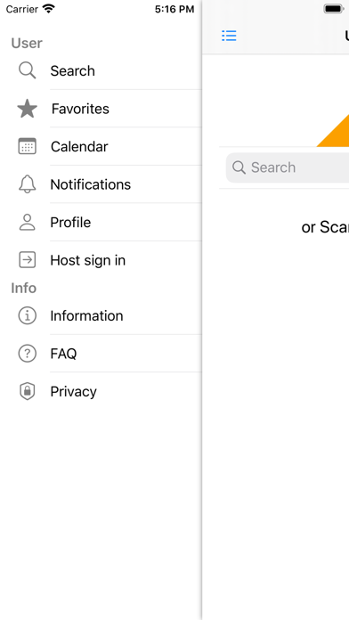This screenshot has width=349, height=620.
Task: Open the Search menu item
Action: tap(101, 70)
